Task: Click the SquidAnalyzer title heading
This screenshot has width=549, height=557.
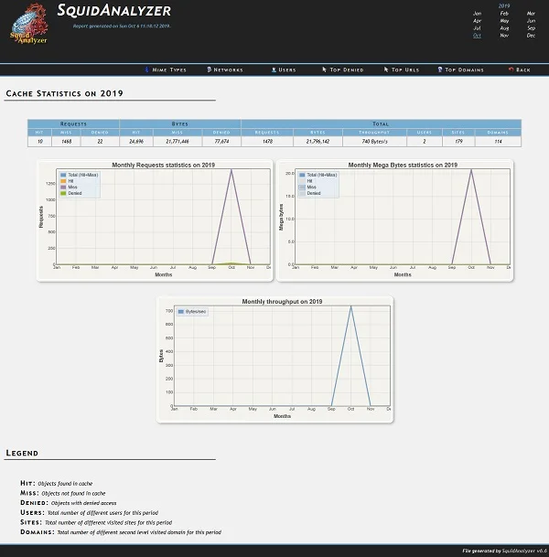Action: click(x=114, y=10)
